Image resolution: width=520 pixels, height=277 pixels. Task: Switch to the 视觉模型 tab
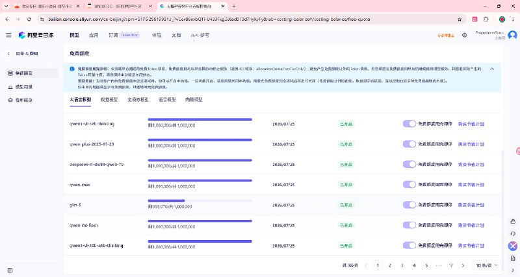tap(109, 100)
